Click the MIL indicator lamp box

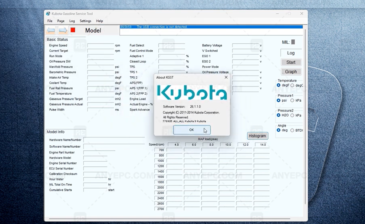(293, 42)
